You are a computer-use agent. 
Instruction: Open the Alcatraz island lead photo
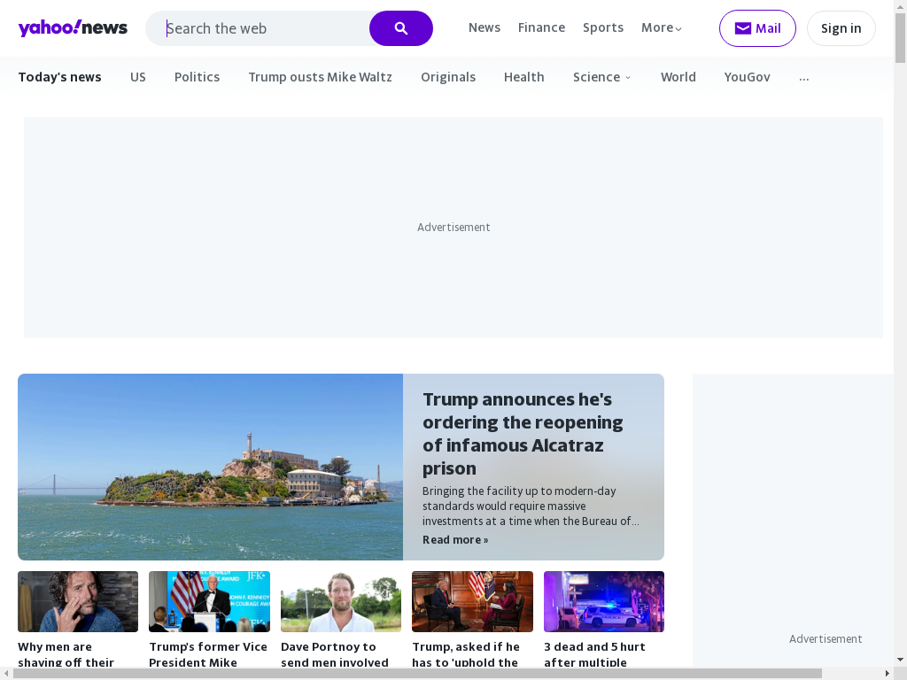tap(210, 467)
